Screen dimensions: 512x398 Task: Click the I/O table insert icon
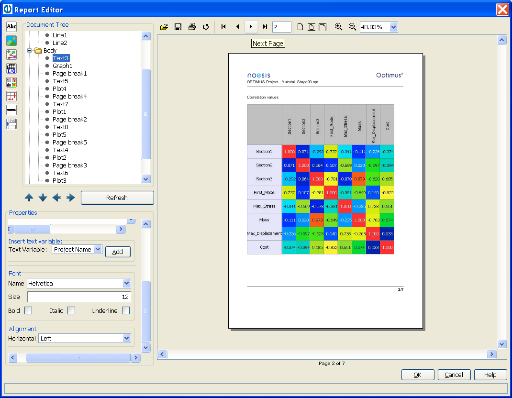[11, 68]
